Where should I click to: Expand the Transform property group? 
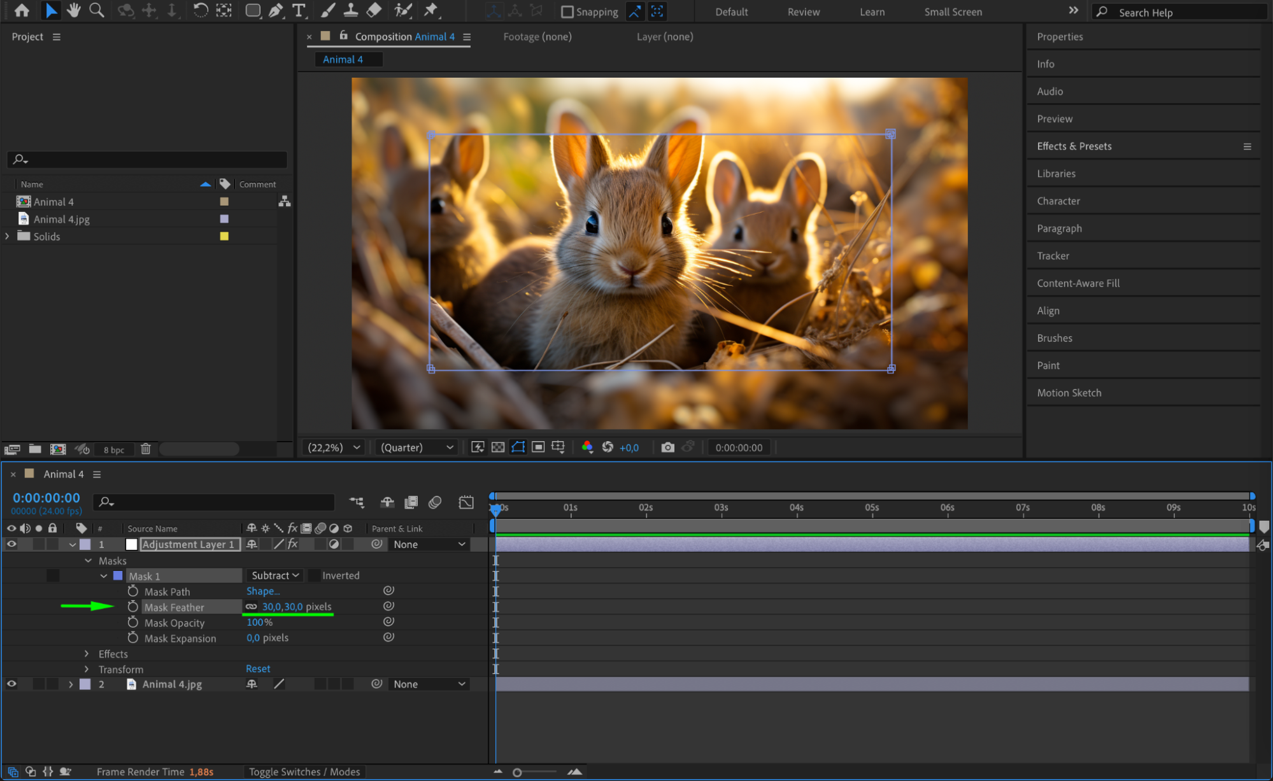pyautogui.click(x=87, y=669)
